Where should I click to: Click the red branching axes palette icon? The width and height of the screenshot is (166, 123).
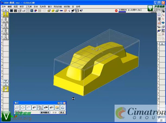click(163, 15)
